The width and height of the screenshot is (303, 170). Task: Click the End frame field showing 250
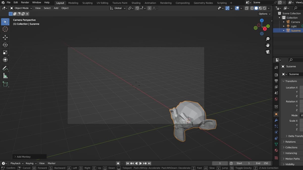[262, 163]
